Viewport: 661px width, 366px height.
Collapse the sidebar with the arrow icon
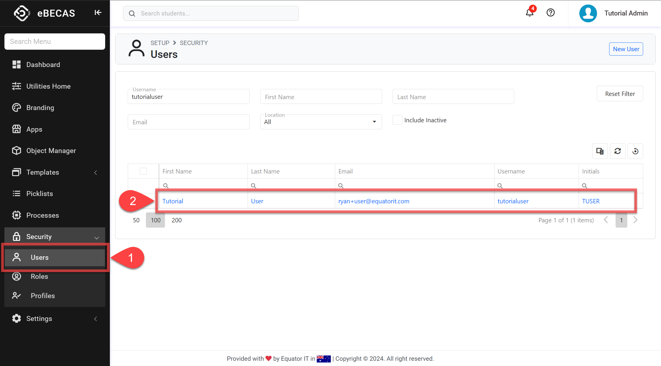(98, 13)
